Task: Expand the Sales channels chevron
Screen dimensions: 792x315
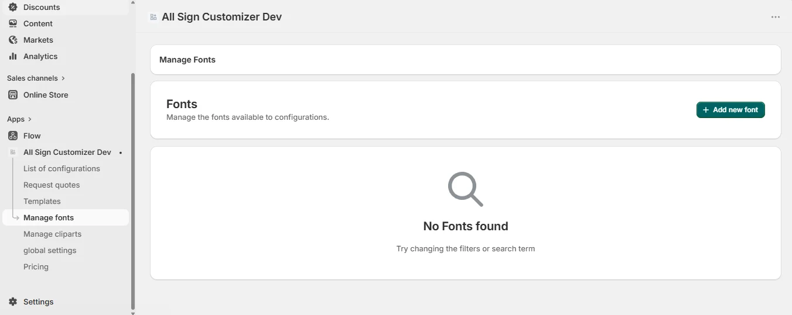Action: [x=63, y=78]
